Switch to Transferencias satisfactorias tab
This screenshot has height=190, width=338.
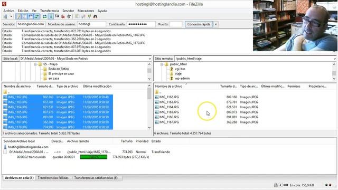point(96,178)
